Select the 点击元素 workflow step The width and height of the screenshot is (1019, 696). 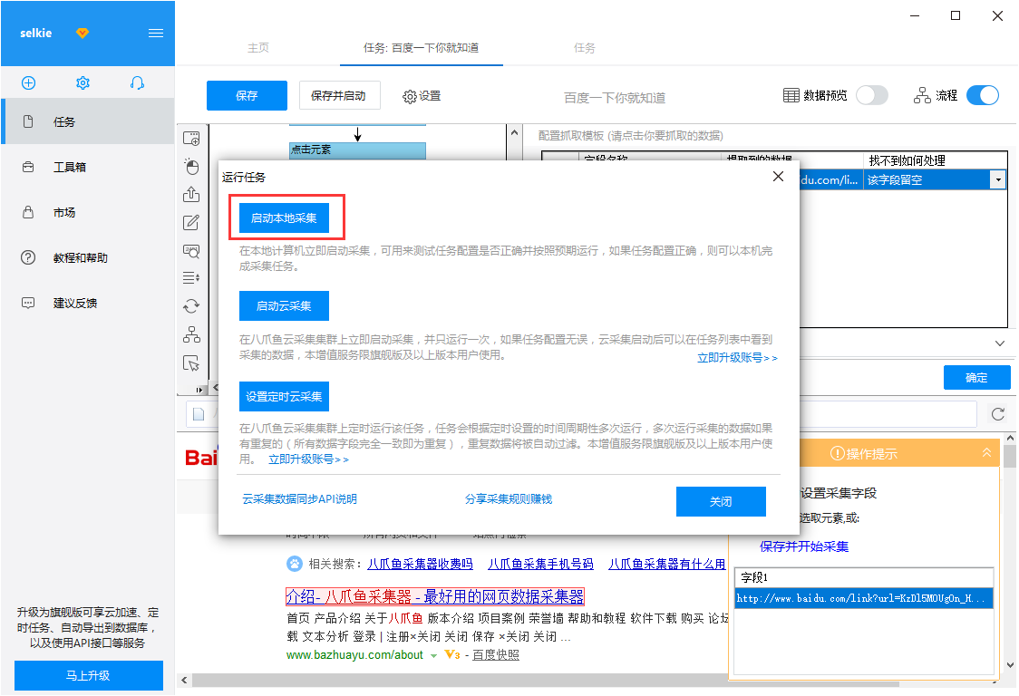357,150
